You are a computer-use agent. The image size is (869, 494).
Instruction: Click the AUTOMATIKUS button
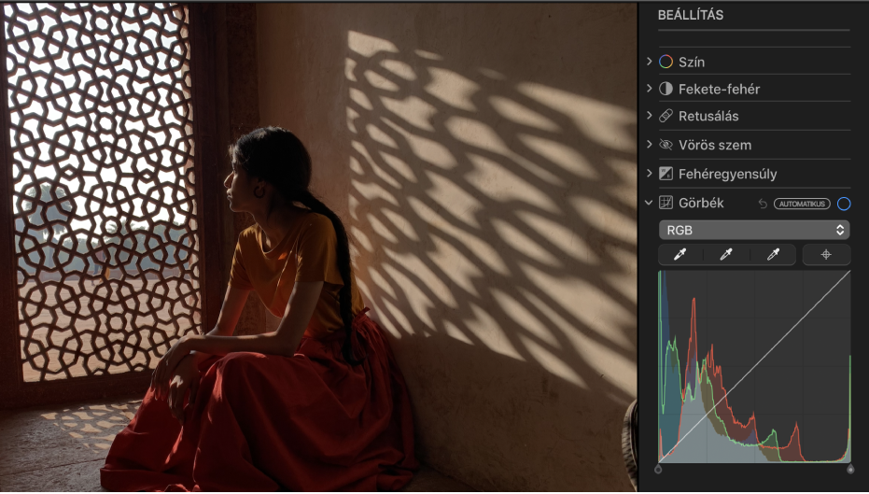tap(801, 204)
